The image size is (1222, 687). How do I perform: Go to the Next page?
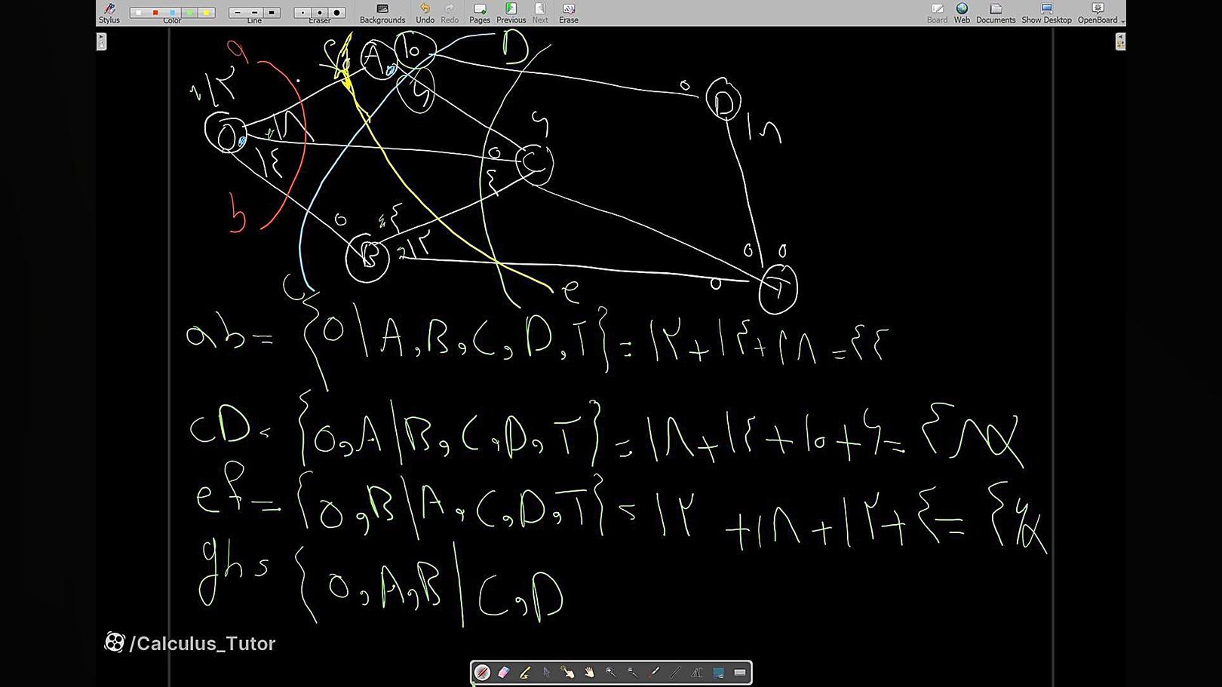[x=540, y=13]
